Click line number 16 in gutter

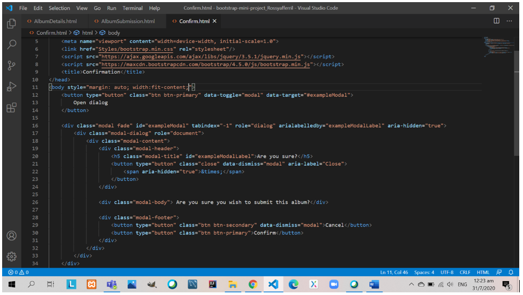tap(35, 126)
